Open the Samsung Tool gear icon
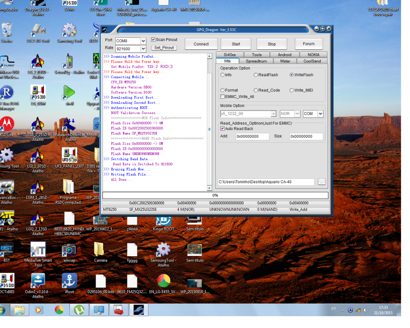Screen dimensions: 410x328 [x=69, y=30]
